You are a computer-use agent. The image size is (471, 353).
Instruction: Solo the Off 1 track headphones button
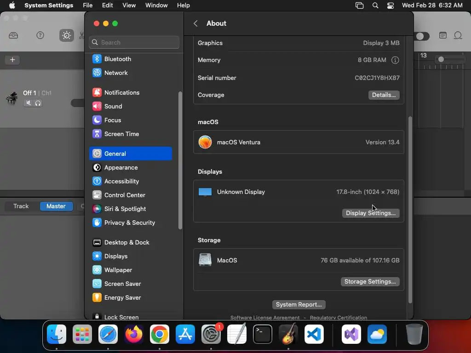(38, 103)
